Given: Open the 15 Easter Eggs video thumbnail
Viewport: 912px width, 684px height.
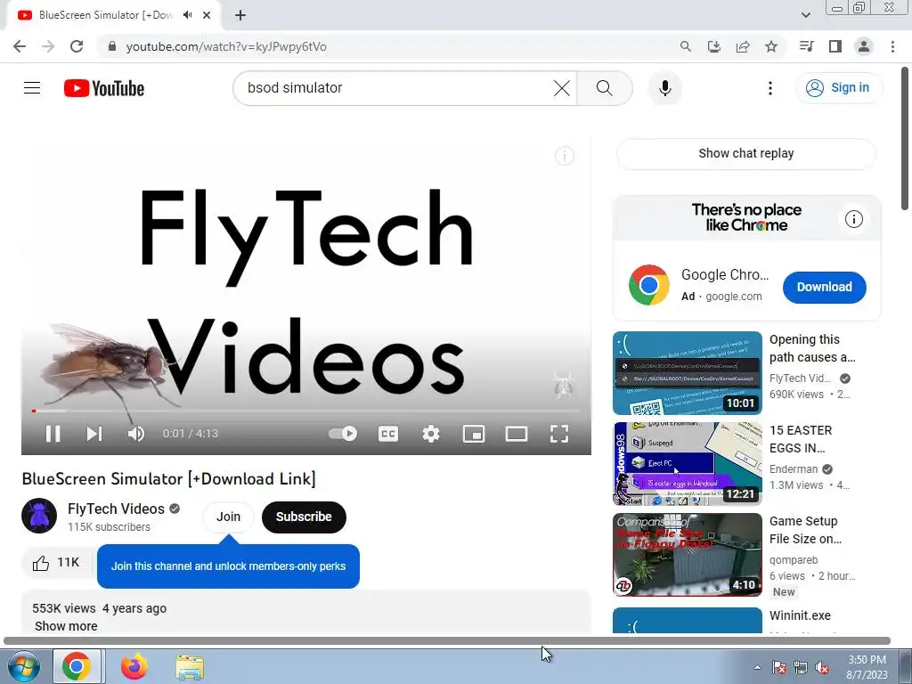Looking at the screenshot, I should coord(688,463).
